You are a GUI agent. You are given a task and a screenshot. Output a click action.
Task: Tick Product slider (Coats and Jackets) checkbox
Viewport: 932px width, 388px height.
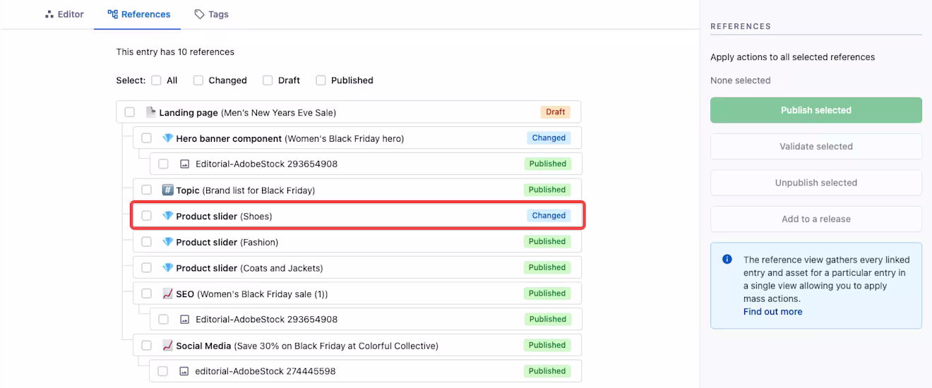click(146, 268)
